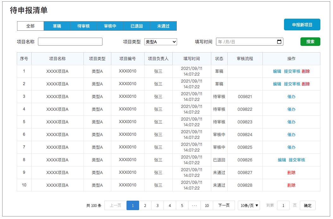Click the 项目编号 column header
Viewport: 333px width, 219px height.
[127, 59]
